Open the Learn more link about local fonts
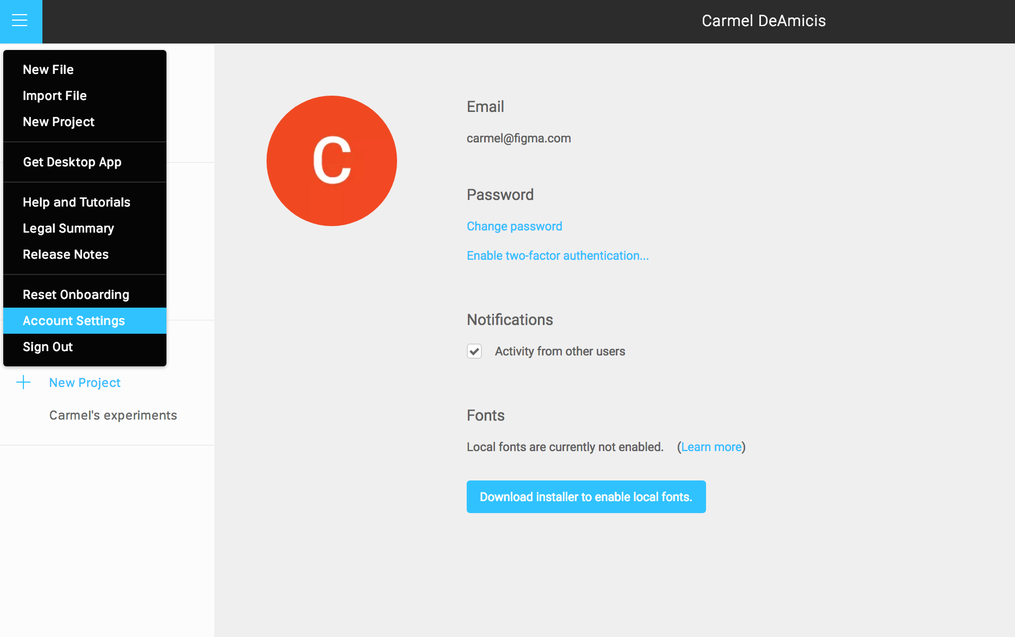The height and width of the screenshot is (637, 1015). click(x=710, y=446)
